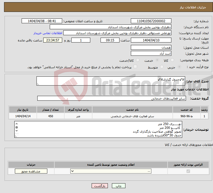The image size is (213, 193).
Task: Click the جزئیات column header
Action: 31,165
